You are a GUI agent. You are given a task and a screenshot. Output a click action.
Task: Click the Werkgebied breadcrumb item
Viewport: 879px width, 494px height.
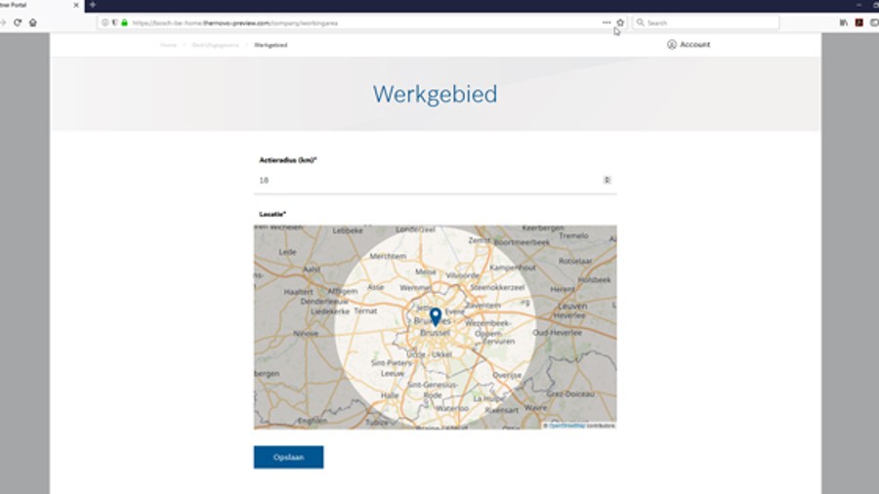pyautogui.click(x=271, y=45)
